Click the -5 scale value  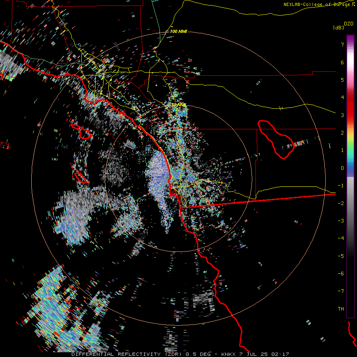coord(341,256)
